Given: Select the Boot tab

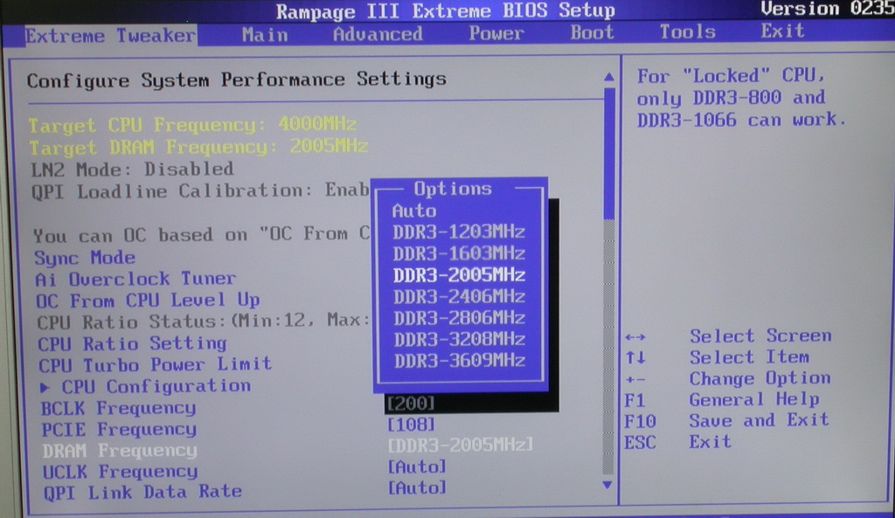Looking at the screenshot, I should (x=592, y=32).
